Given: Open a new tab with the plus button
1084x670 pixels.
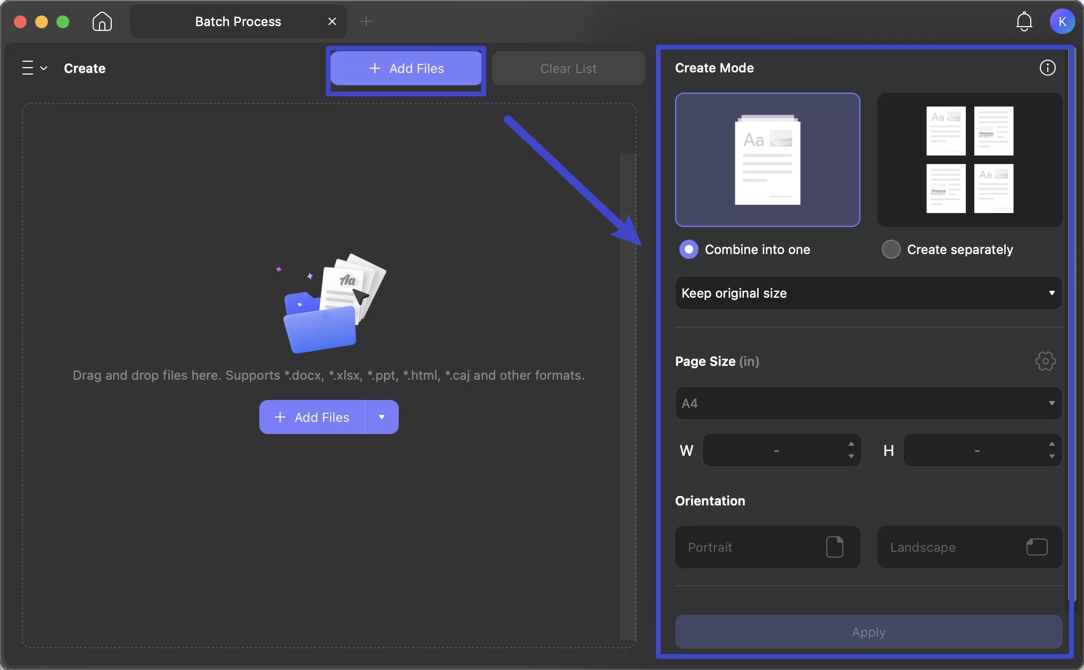Looking at the screenshot, I should 366,21.
